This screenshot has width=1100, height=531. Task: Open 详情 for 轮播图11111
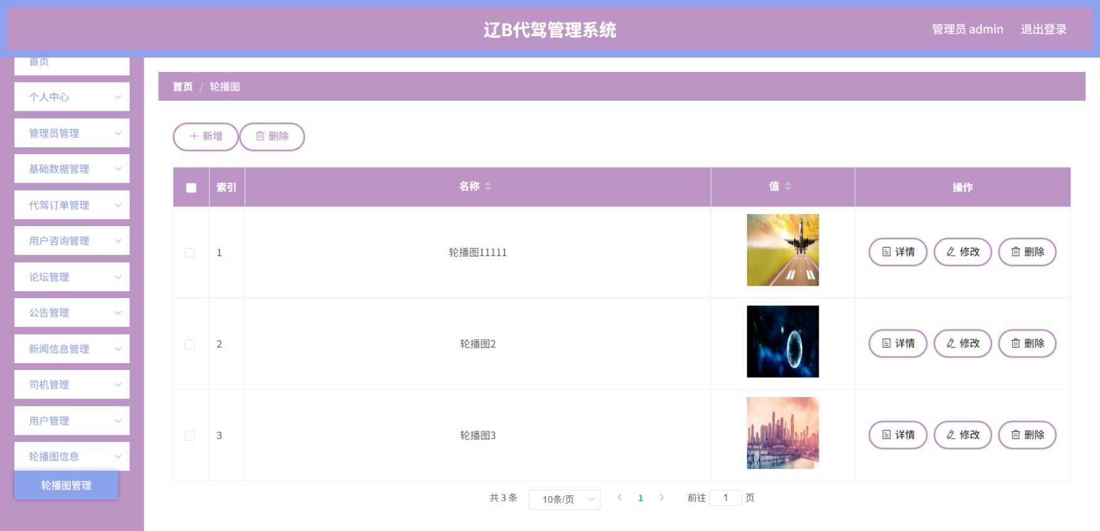pos(898,252)
